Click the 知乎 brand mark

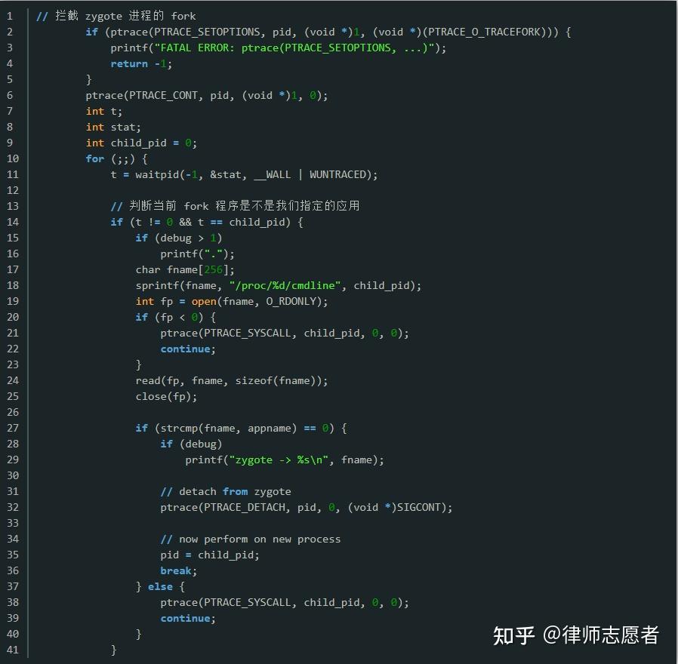point(513,637)
